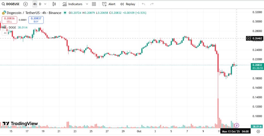The height and width of the screenshot is (136, 264).
Task: Add a symbol to compare with plus icon
Action: click(x=25, y=4)
